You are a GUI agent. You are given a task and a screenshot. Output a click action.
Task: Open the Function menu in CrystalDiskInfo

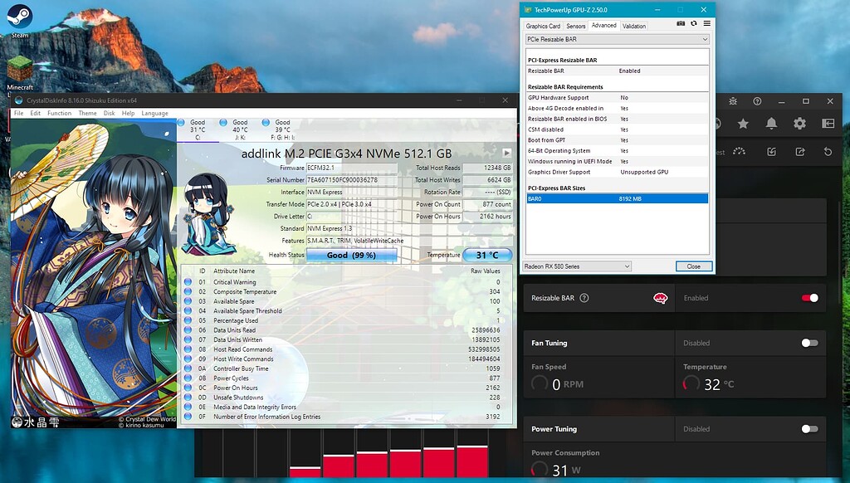[59, 114]
